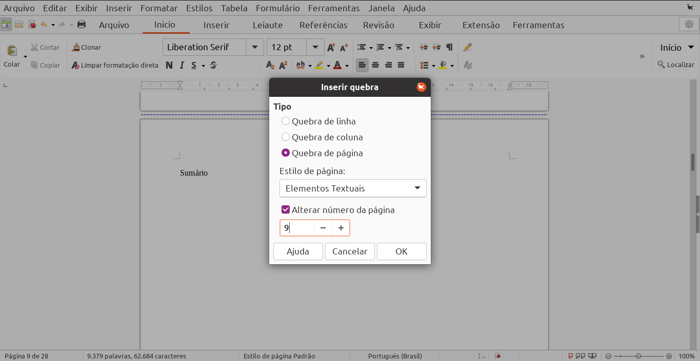Viewport: 700px width, 361px height.
Task: Click Localizar search icon
Action: point(676,65)
